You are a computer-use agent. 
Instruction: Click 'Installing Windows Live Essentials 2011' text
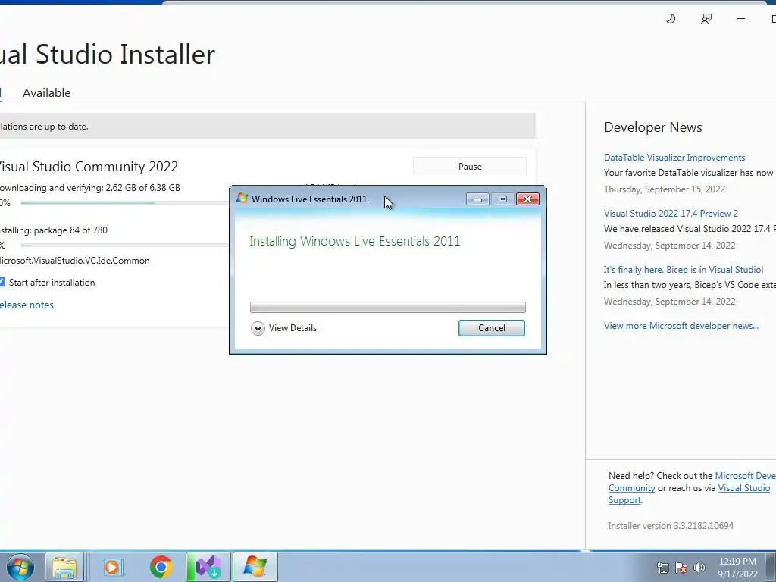pyautogui.click(x=355, y=241)
